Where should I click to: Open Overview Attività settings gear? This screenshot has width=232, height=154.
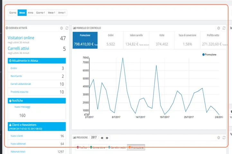(x=61, y=28)
